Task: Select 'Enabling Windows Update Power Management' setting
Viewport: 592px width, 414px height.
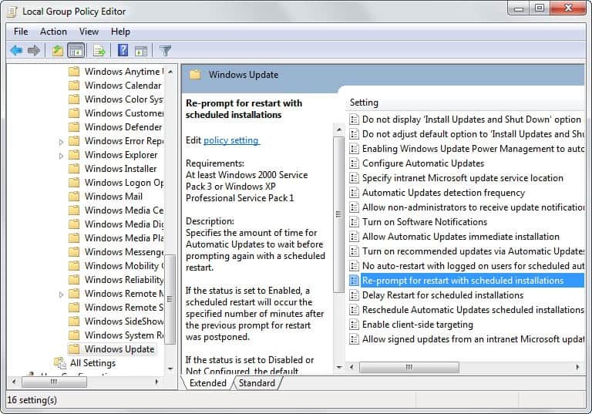Action: (473, 149)
